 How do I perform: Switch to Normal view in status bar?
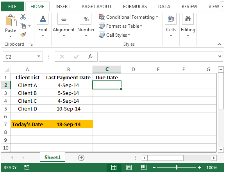(x=114, y=168)
